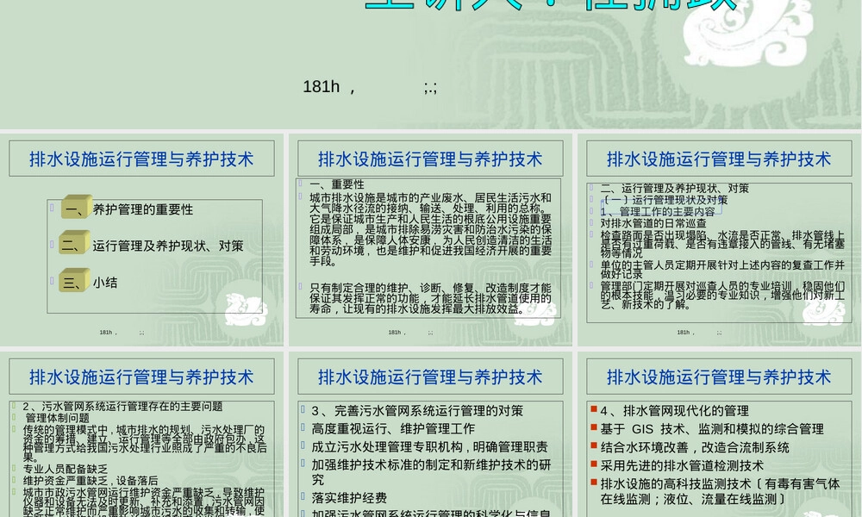Open the agenda slide title containing 小结 outline
This screenshot has width=862, height=517.
tap(141, 159)
